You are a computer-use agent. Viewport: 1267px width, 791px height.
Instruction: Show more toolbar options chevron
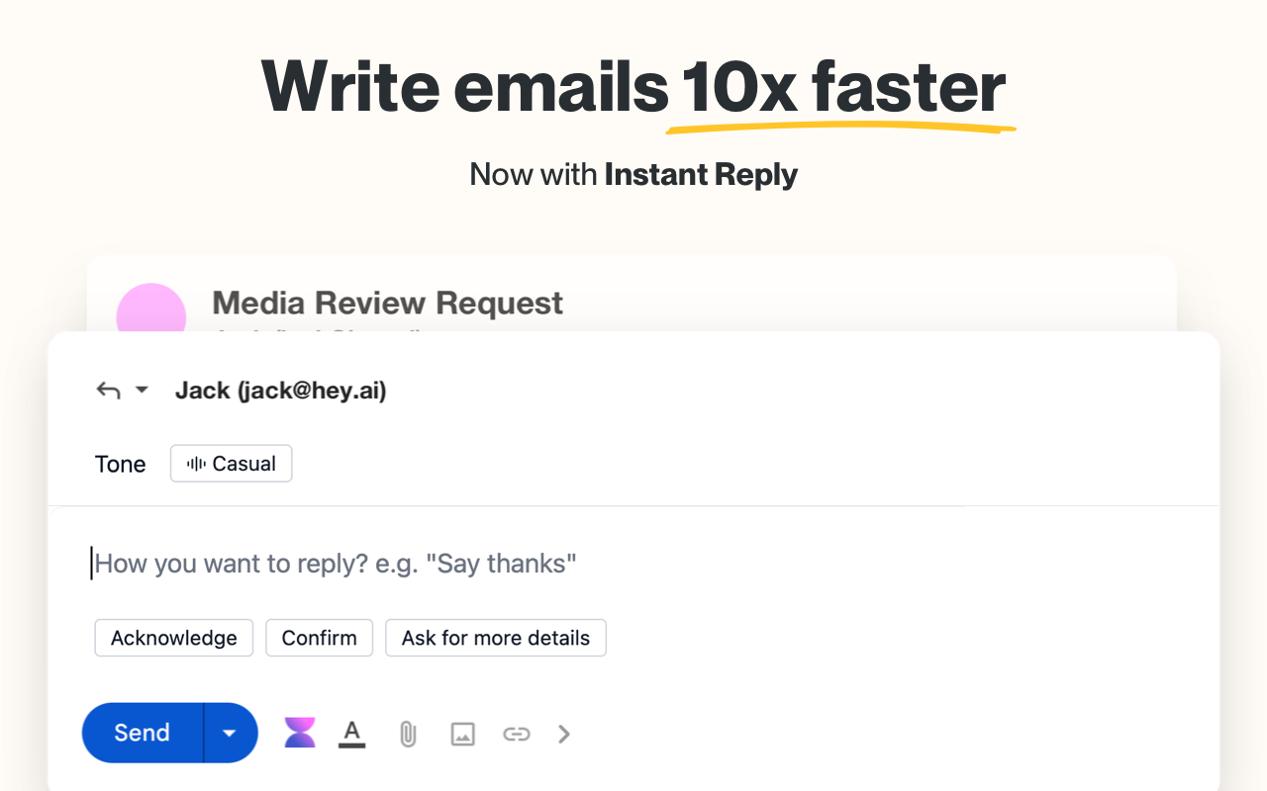click(x=564, y=734)
